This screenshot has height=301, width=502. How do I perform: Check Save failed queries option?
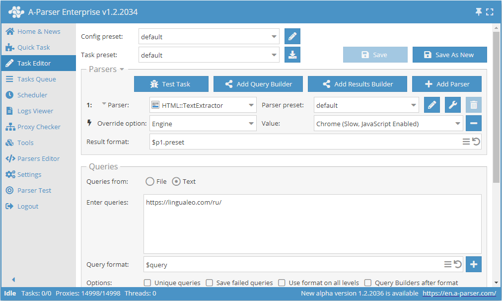[x=210, y=283]
